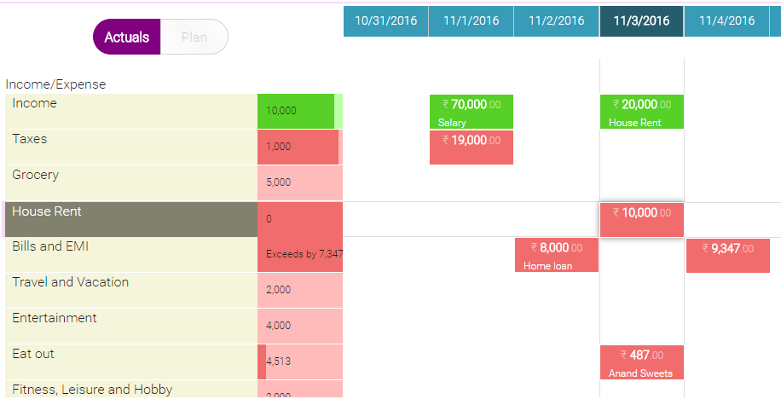Screen dimensions: 781x399
Task: Open the ₹487 Anand Sweets entry
Action: [641, 362]
